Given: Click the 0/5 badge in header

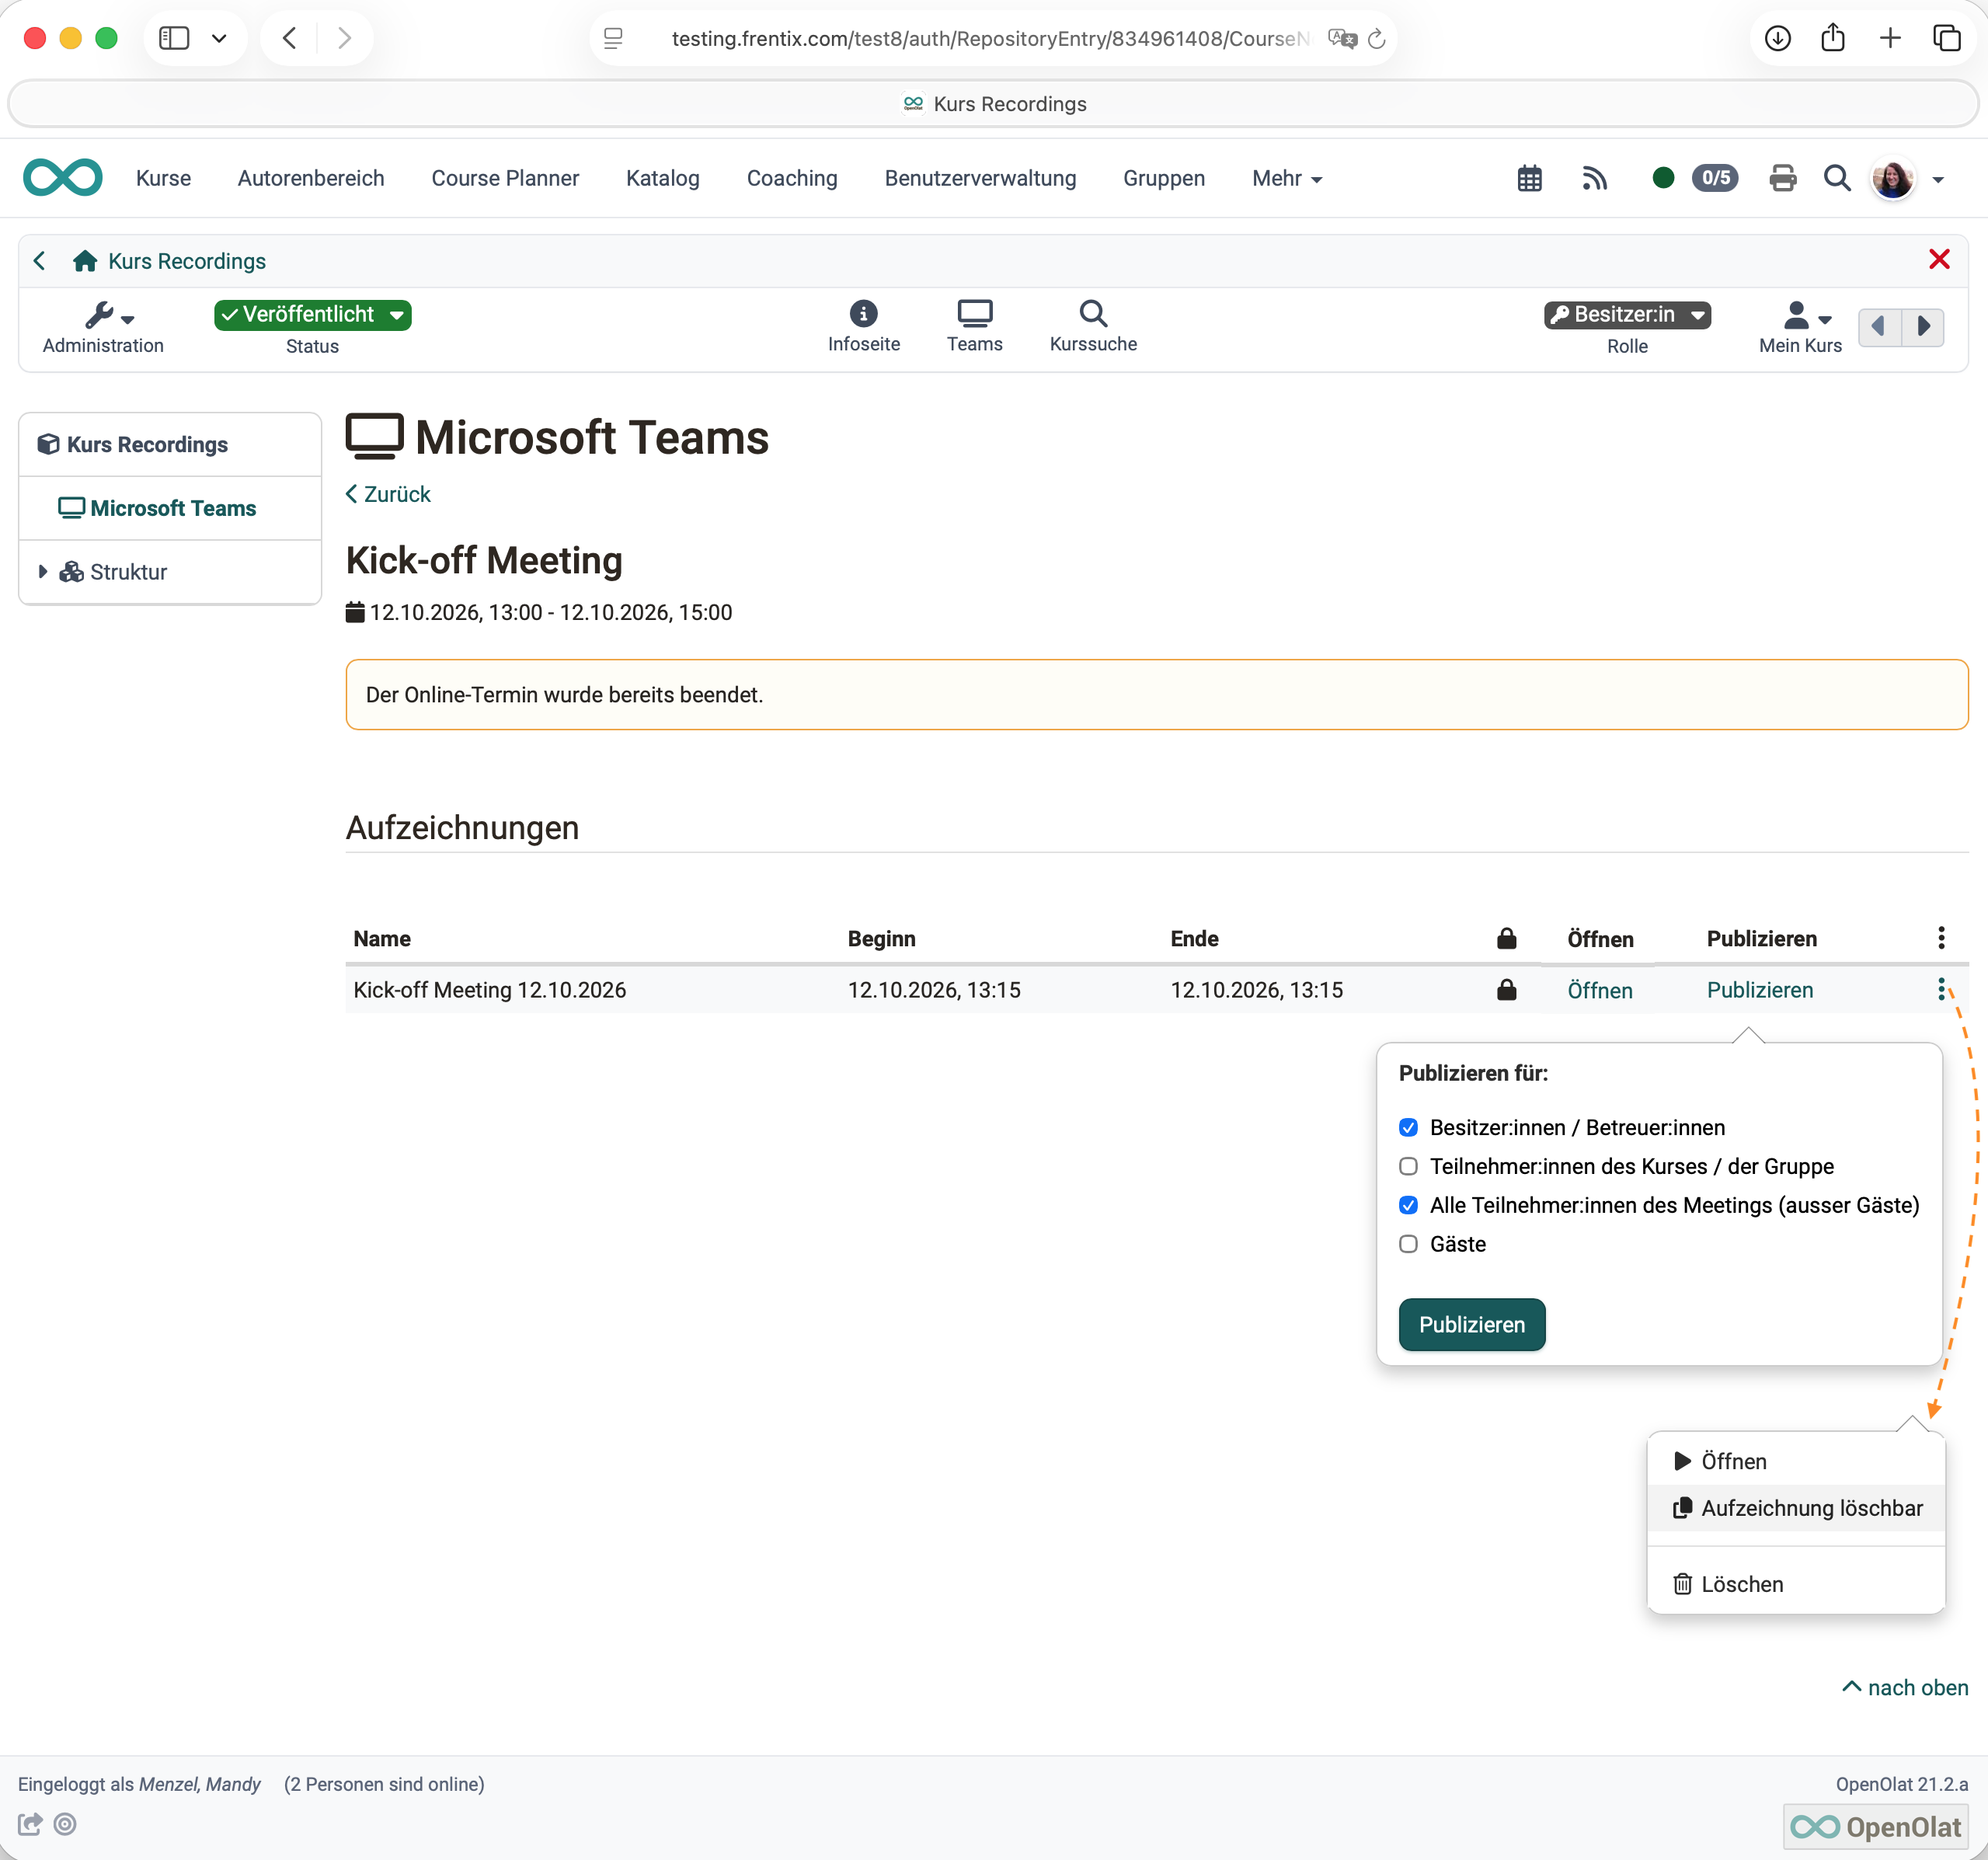Looking at the screenshot, I should tap(1715, 178).
